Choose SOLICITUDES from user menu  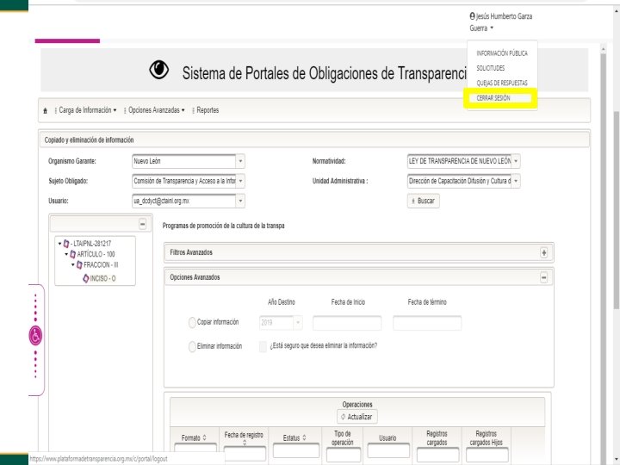click(x=490, y=68)
